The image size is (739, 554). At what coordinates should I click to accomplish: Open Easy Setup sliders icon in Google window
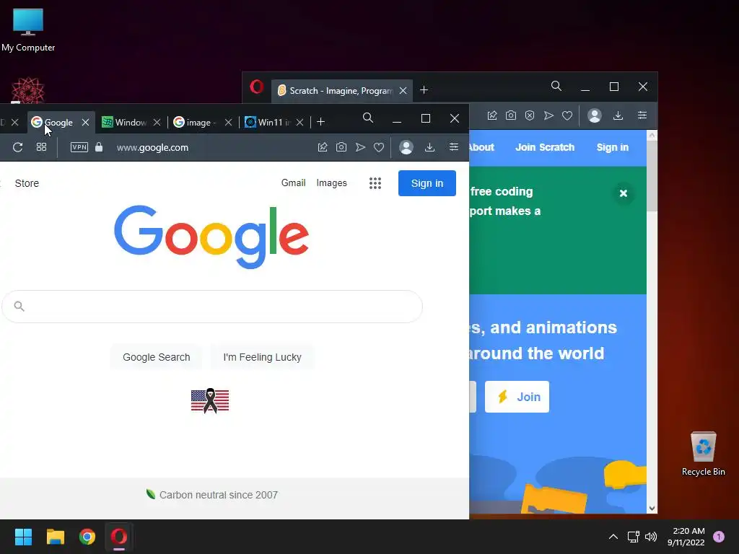[453, 147]
